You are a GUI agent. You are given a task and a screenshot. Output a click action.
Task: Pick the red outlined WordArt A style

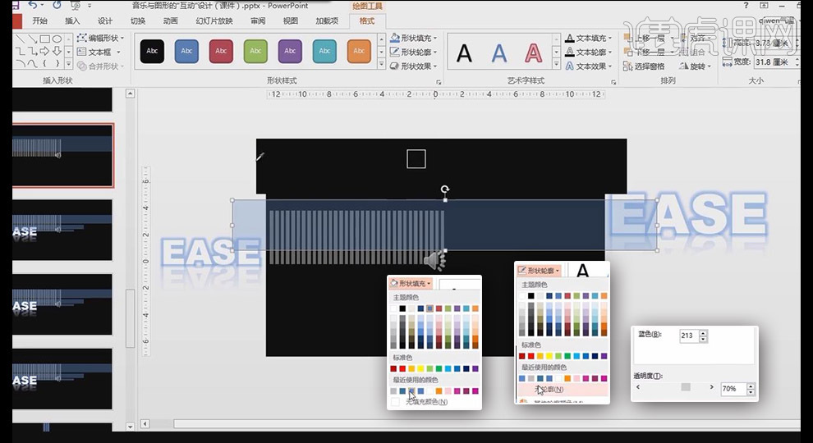(534, 54)
